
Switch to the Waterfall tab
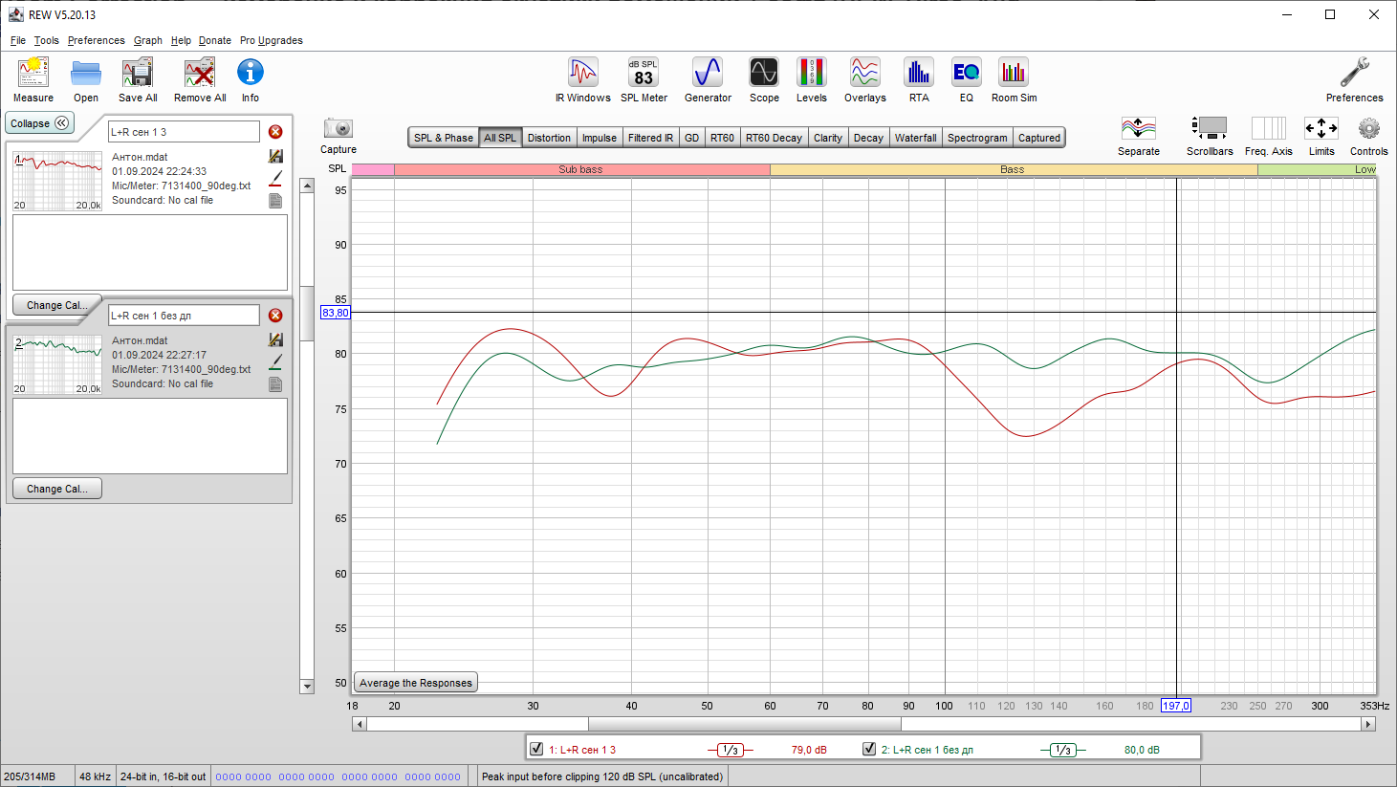click(915, 138)
